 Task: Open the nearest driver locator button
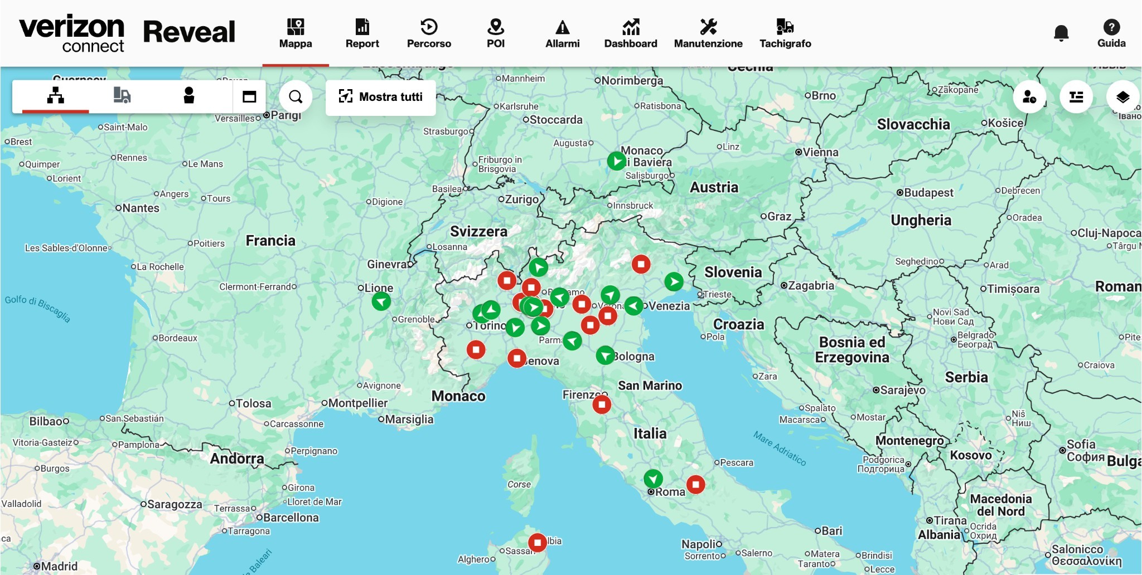(1029, 97)
